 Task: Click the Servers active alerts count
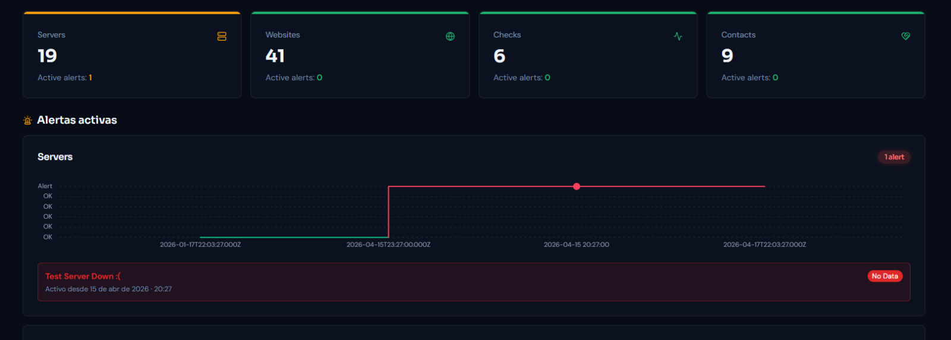90,78
